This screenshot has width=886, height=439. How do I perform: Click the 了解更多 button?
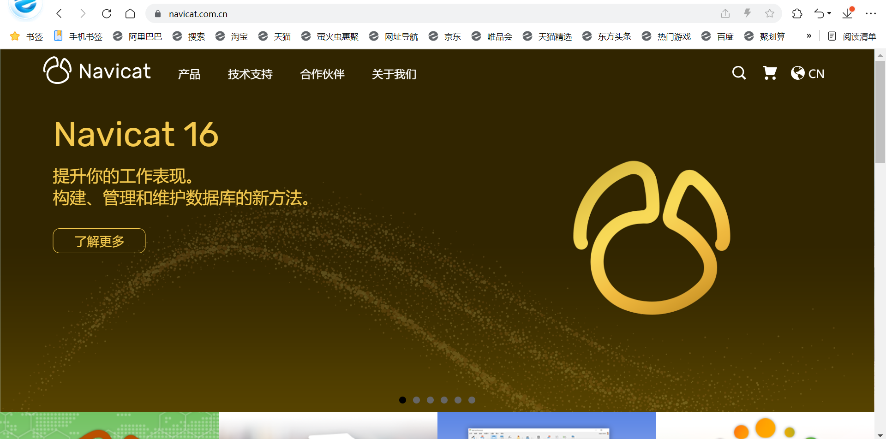tap(99, 241)
